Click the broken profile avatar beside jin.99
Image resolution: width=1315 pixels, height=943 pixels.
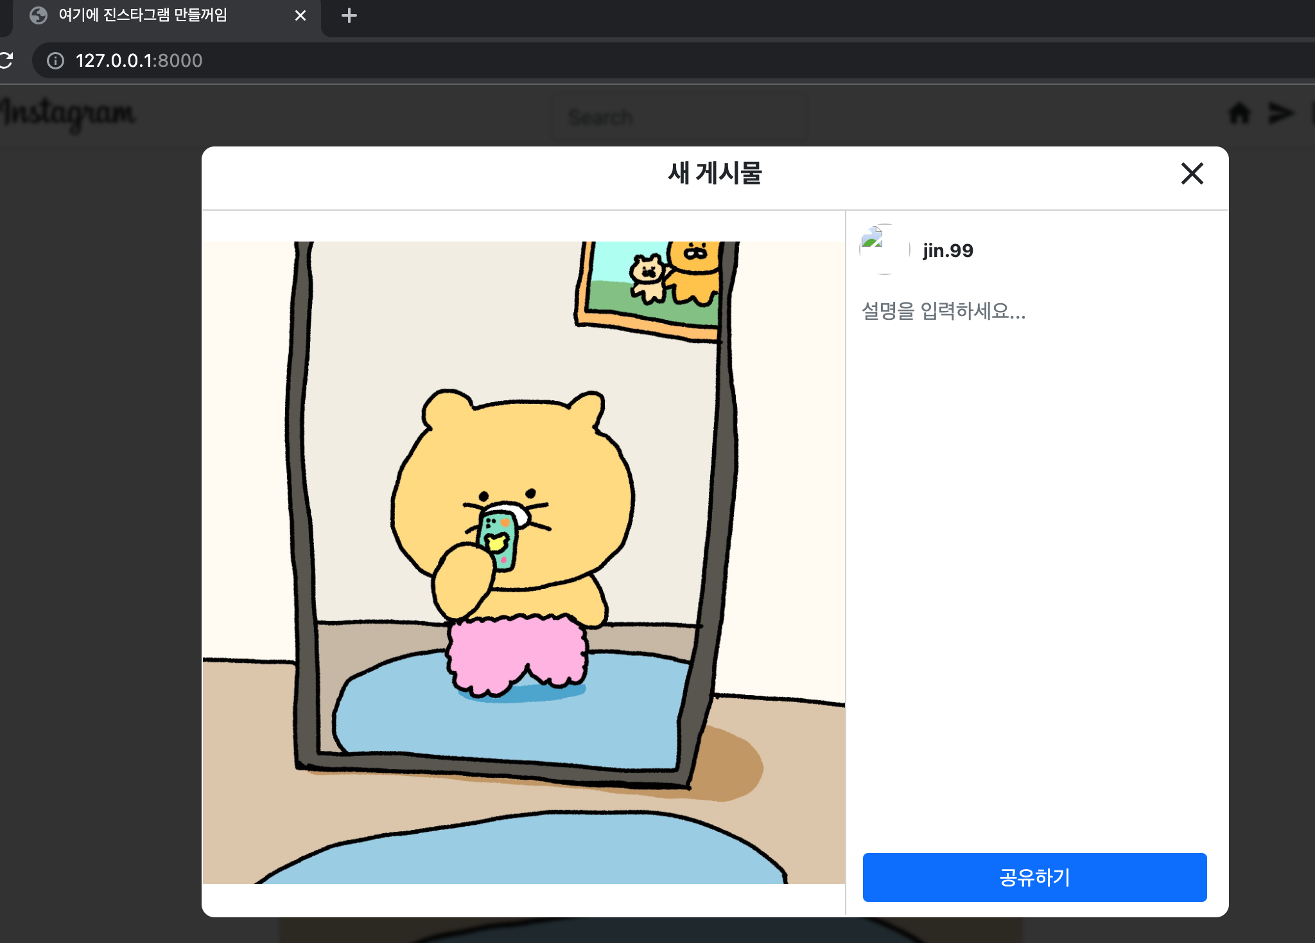click(x=884, y=249)
